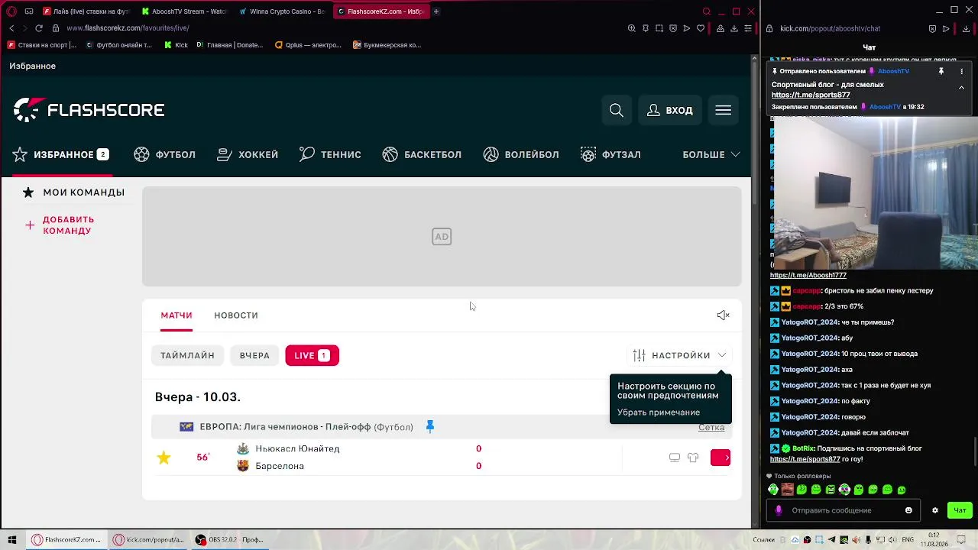Screen dimensions: 978x550
Task: Click the Flashscore logo
Action: (89, 110)
